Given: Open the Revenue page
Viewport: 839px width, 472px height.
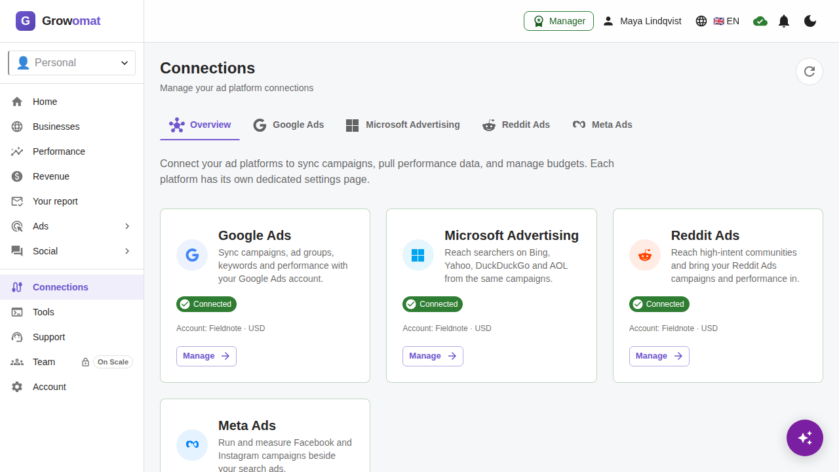Looking at the screenshot, I should tap(72, 176).
